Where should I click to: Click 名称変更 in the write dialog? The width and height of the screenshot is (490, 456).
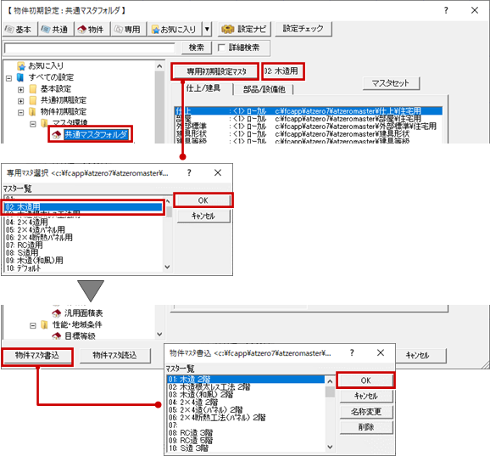366,412
